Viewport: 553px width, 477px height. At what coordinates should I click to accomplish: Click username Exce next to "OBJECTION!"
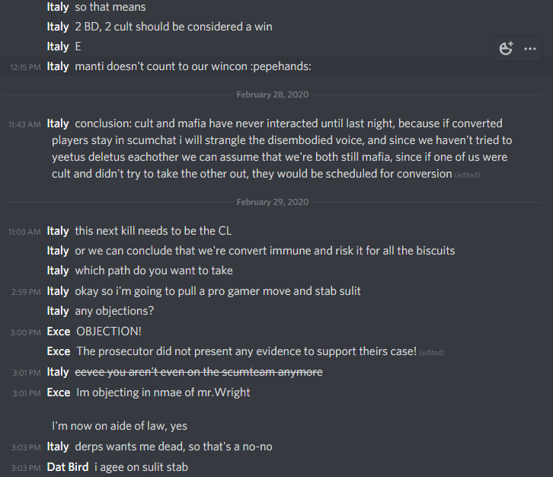(58, 331)
